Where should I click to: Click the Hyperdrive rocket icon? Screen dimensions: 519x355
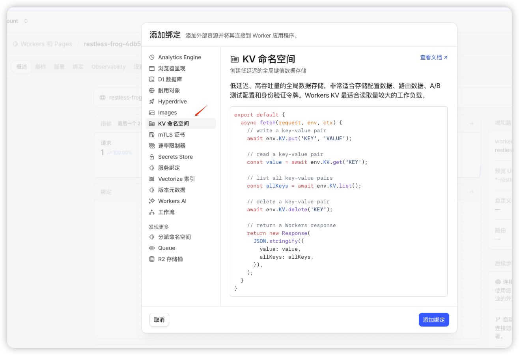click(152, 101)
